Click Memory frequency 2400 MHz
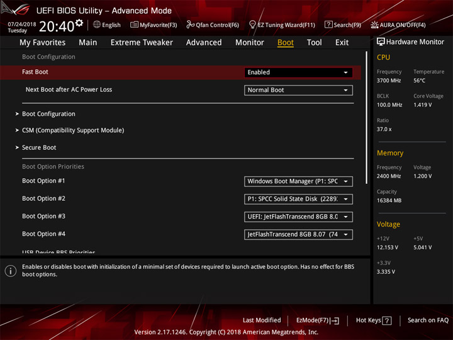This screenshot has width=453, height=340. pos(389,176)
